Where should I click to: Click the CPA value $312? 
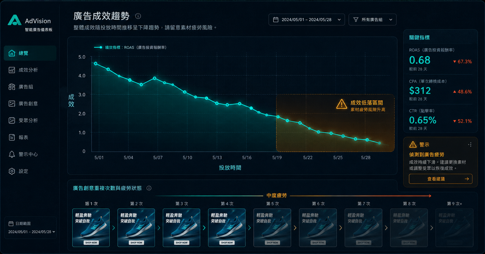click(420, 91)
